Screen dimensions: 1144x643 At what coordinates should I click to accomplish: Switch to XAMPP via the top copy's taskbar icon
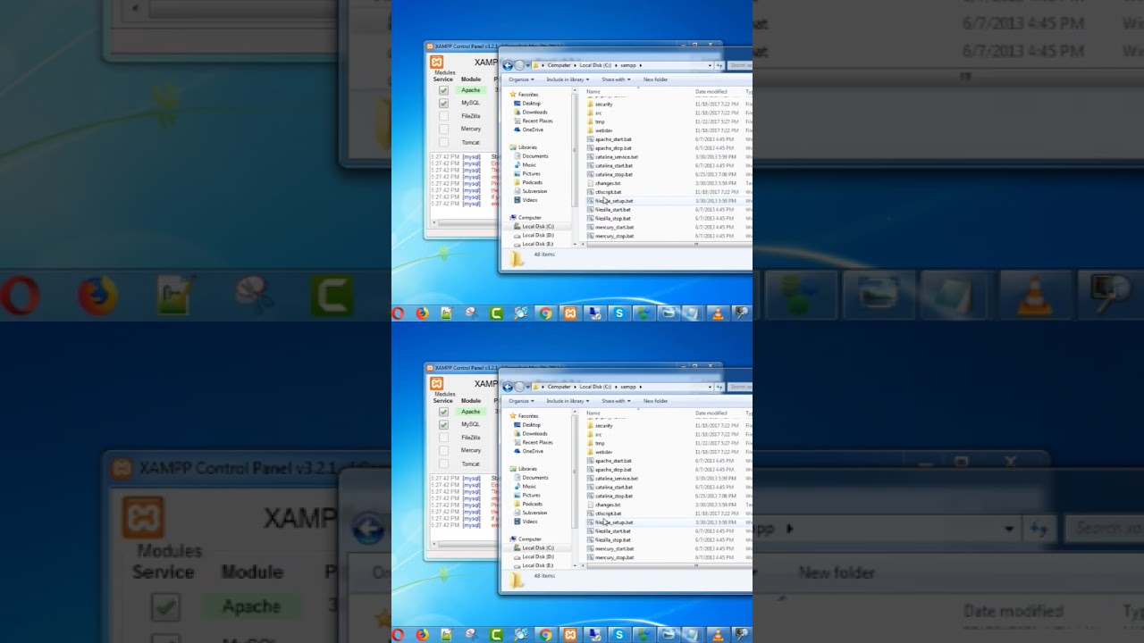570,313
